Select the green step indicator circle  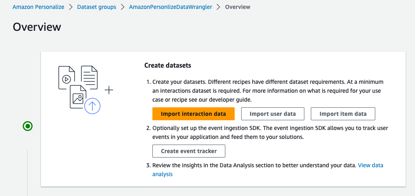click(28, 127)
